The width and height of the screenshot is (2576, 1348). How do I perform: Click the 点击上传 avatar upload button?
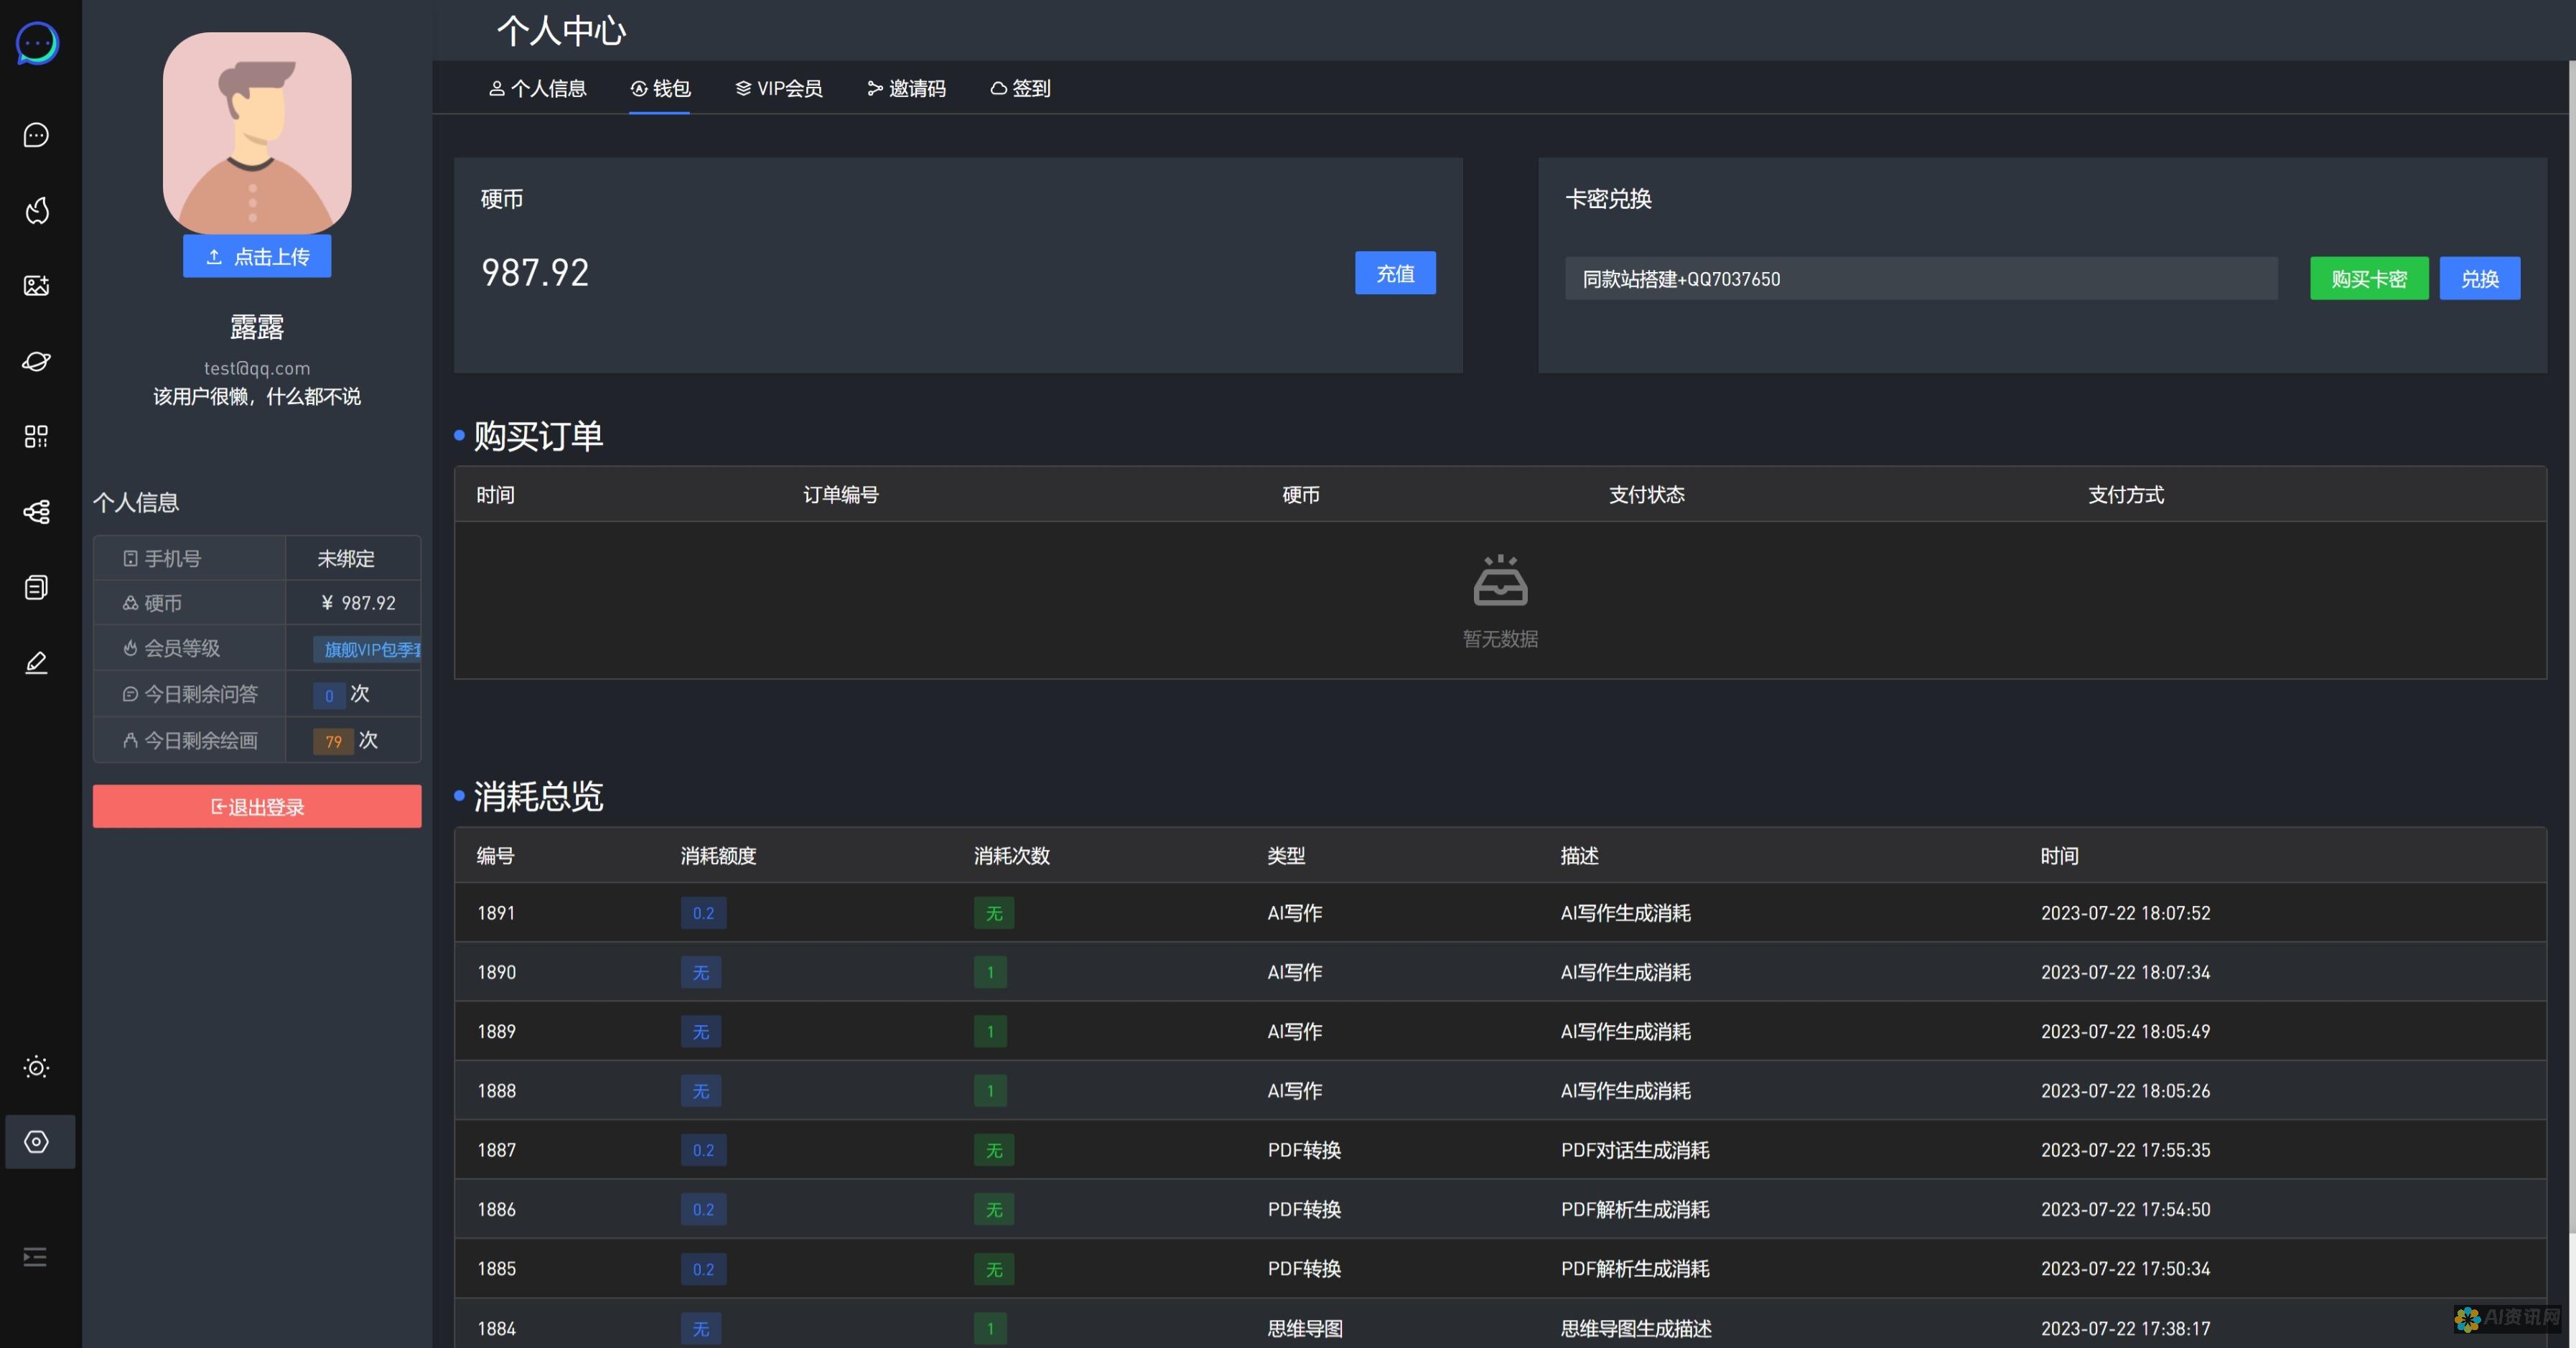point(257,257)
